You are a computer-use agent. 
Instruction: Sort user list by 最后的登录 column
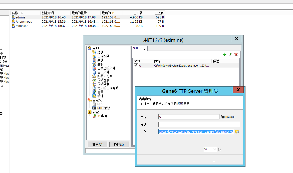[x=85, y=13]
